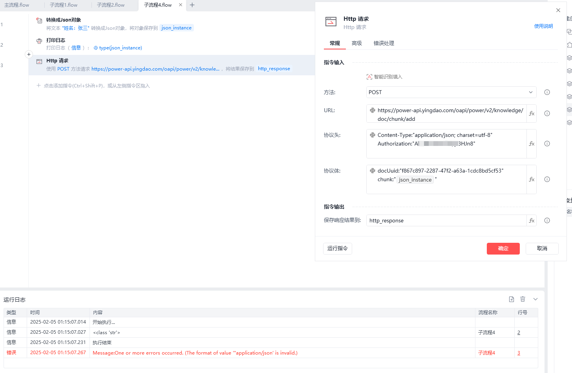Collapse the 运行日志 panel chevron

tap(535, 299)
